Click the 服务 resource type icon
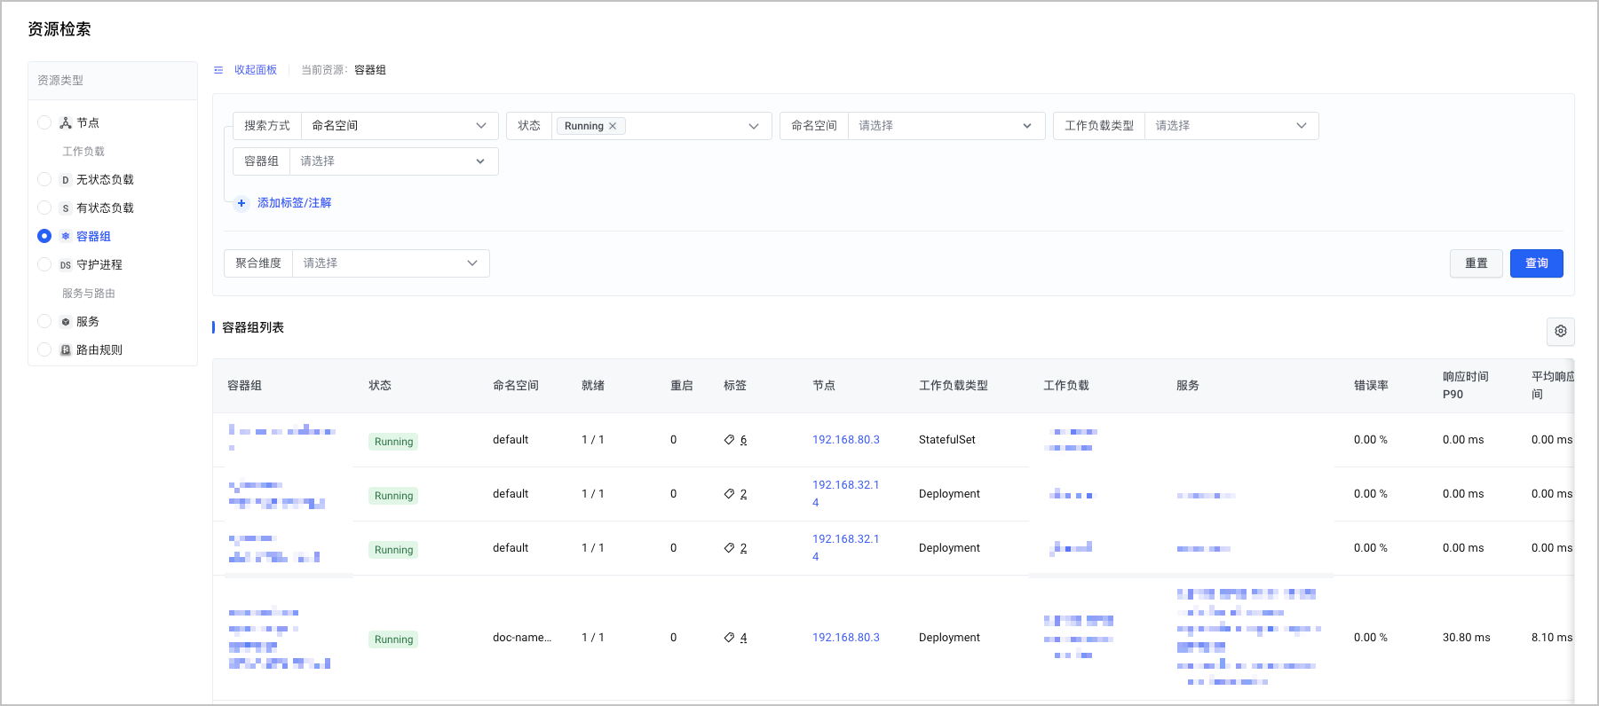The height and width of the screenshot is (706, 1599). (x=66, y=322)
